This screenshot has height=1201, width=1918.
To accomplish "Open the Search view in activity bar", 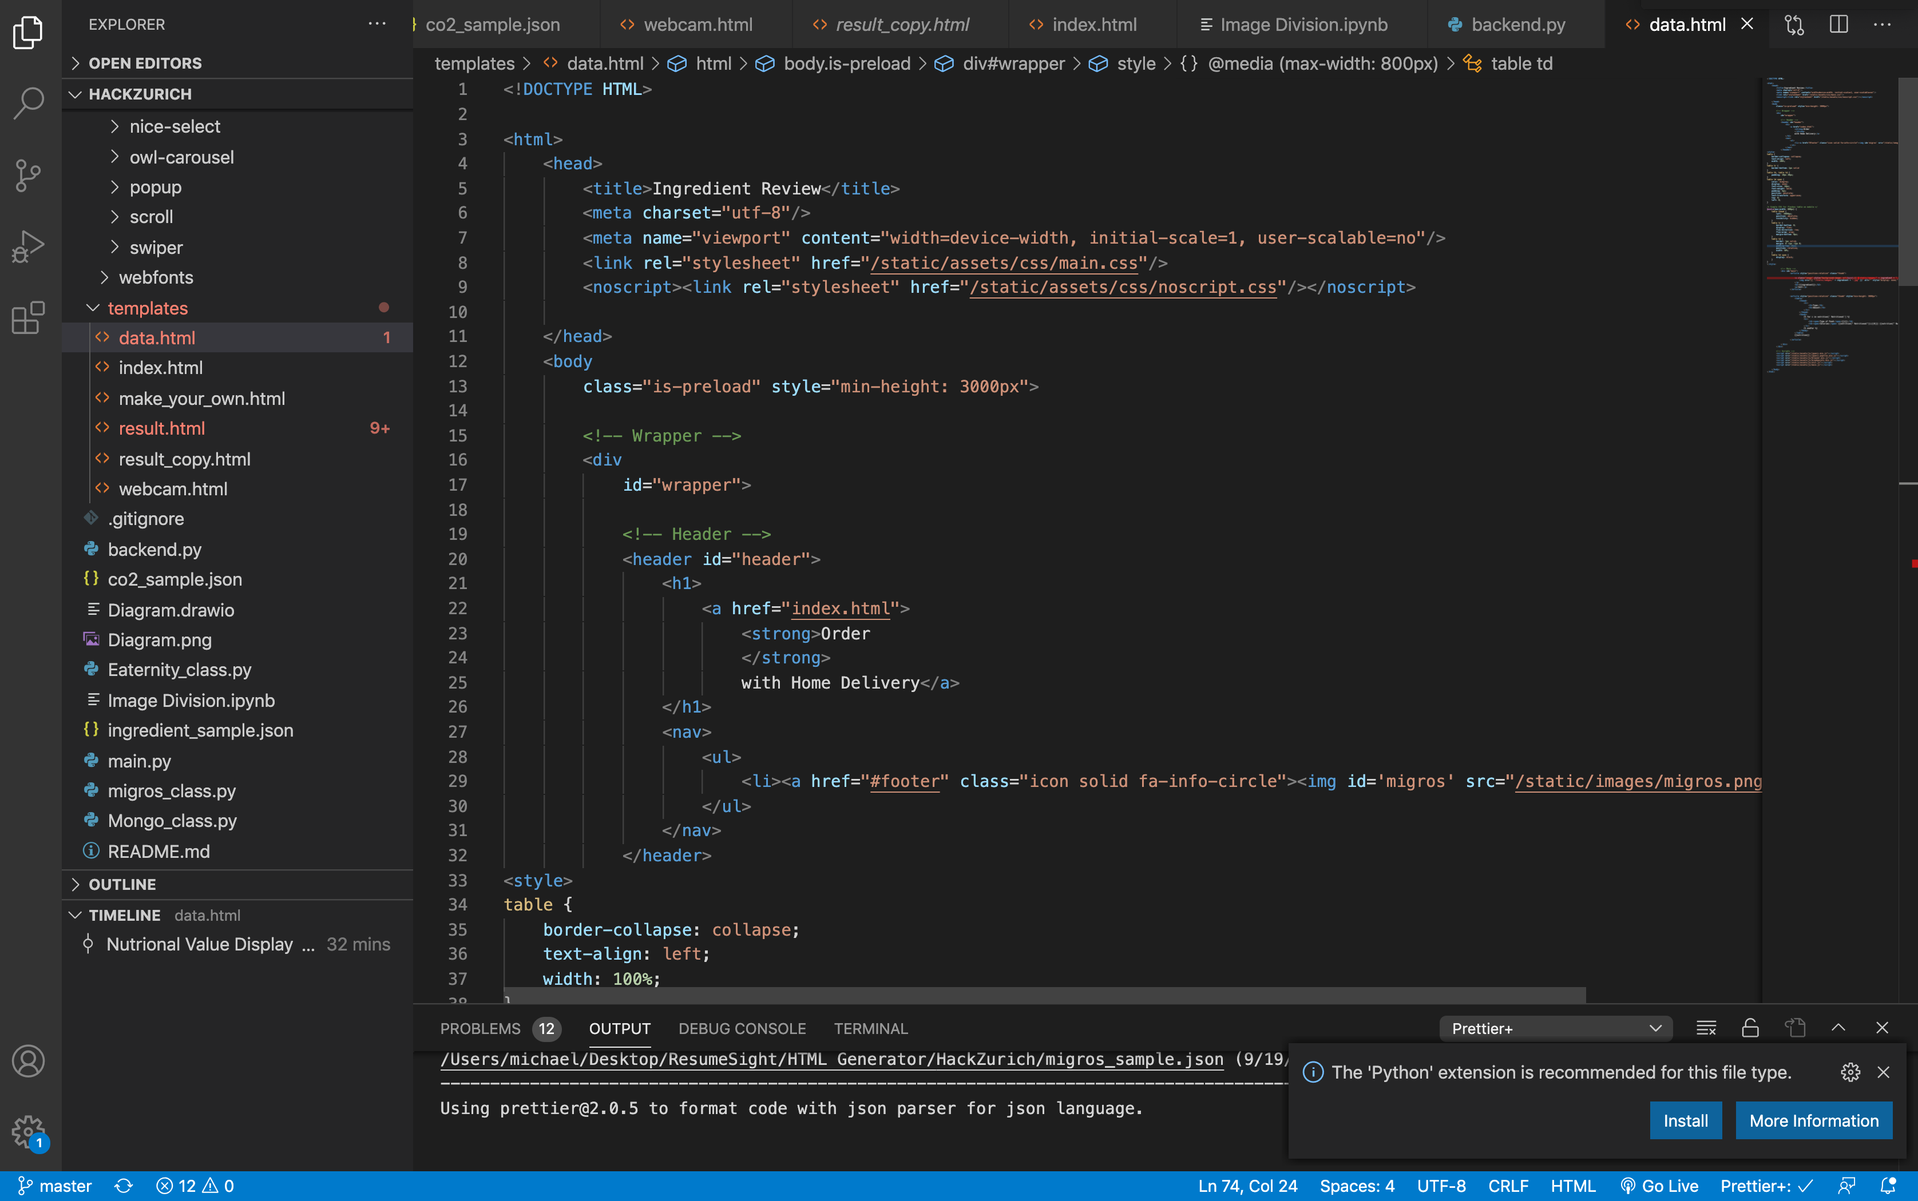I will [x=29, y=104].
